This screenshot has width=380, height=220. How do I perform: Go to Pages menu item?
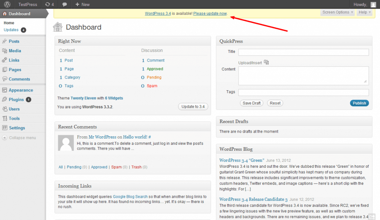(15, 70)
